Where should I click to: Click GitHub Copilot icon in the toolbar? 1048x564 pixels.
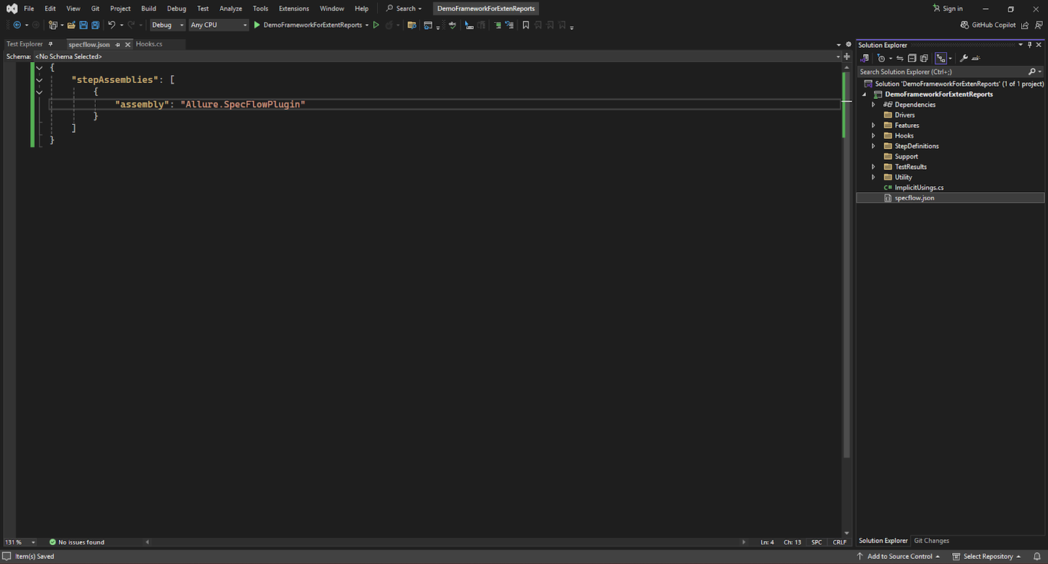click(x=965, y=25)
